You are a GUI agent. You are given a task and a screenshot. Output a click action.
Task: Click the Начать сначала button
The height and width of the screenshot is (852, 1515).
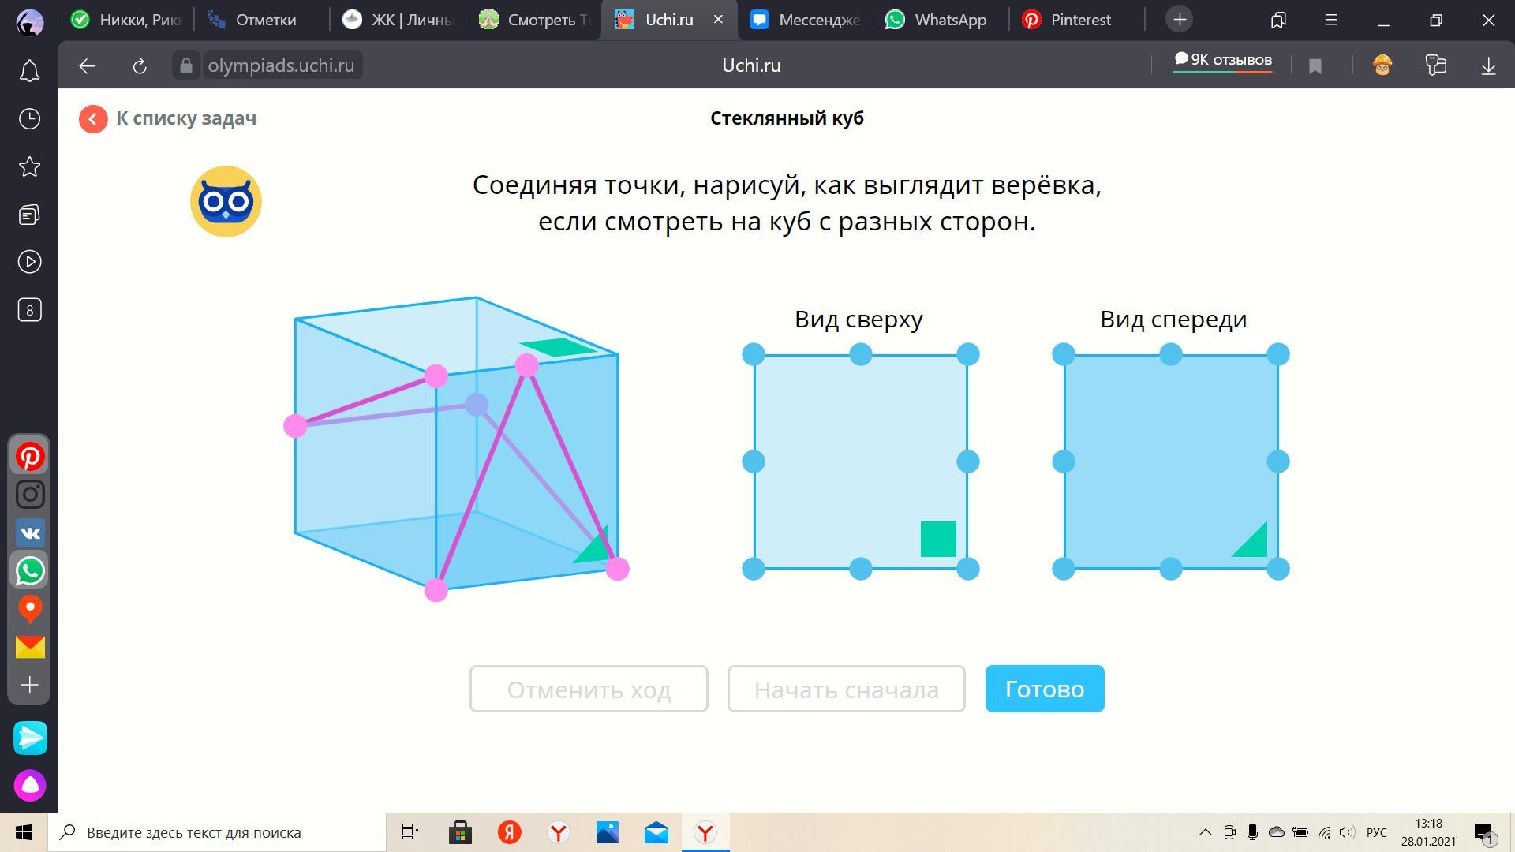[x=846, y=689]
